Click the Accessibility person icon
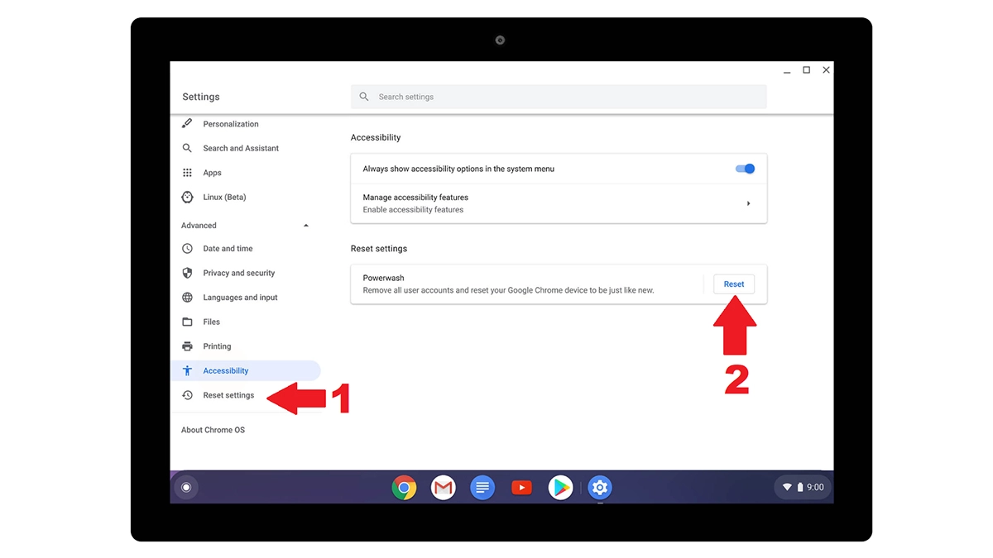 tap(187, 371)
